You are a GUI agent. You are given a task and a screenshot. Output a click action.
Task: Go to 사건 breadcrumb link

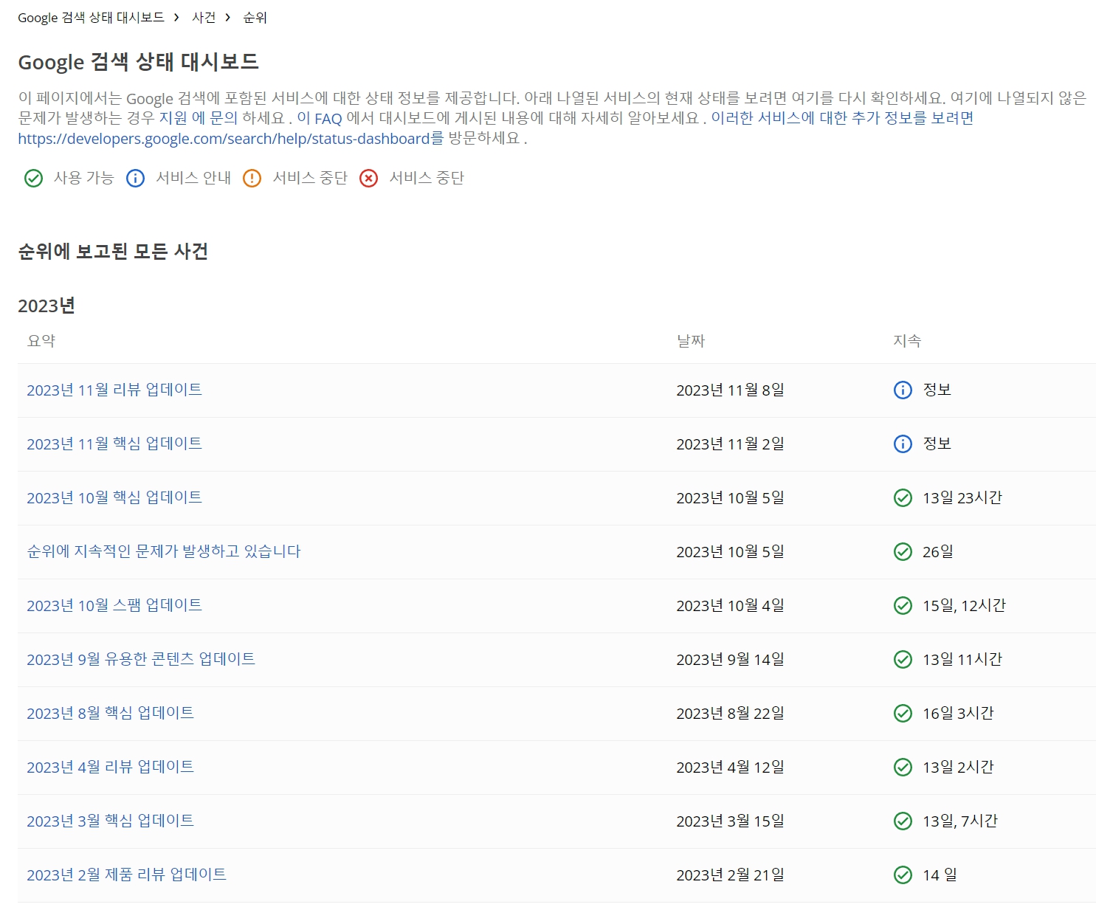[x=204, y=18]
